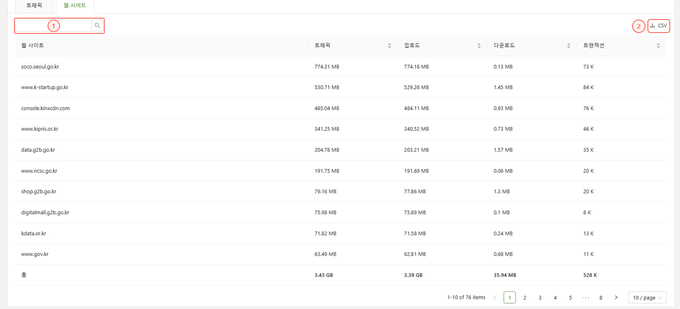Open page 5 of results
680x309 pixels.
pyautogui.click(x=571, y=297)
